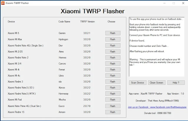Select the 2.8.7-0 TWRP version value

click(x=87, y=106)
